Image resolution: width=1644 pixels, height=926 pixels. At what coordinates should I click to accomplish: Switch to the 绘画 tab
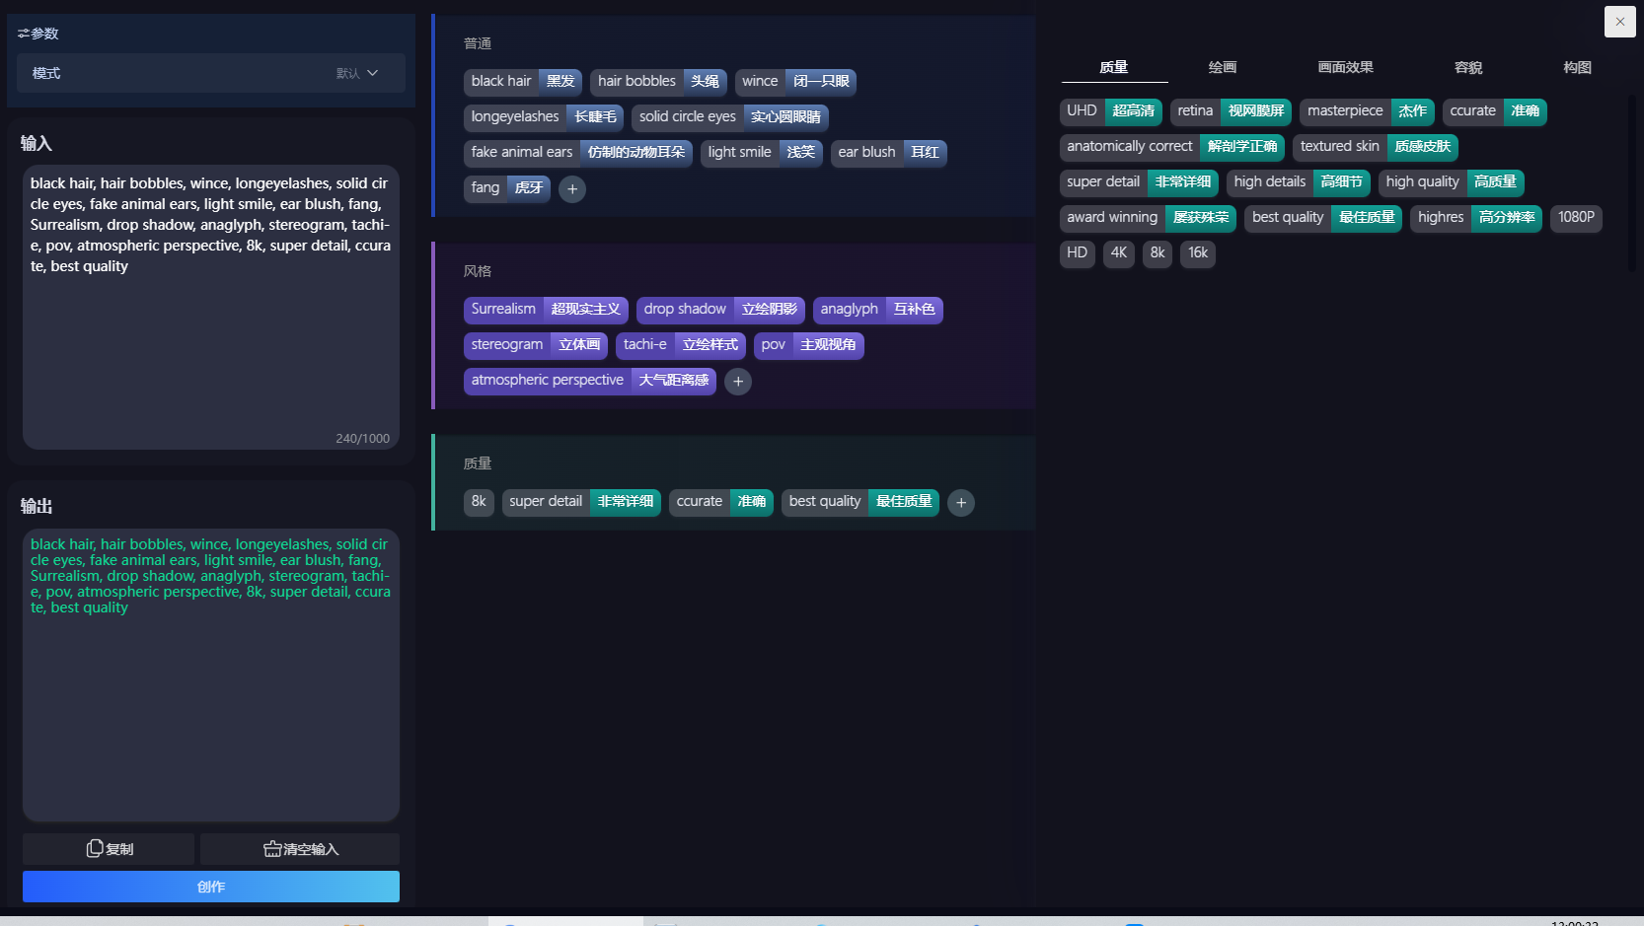[1222, 67]
